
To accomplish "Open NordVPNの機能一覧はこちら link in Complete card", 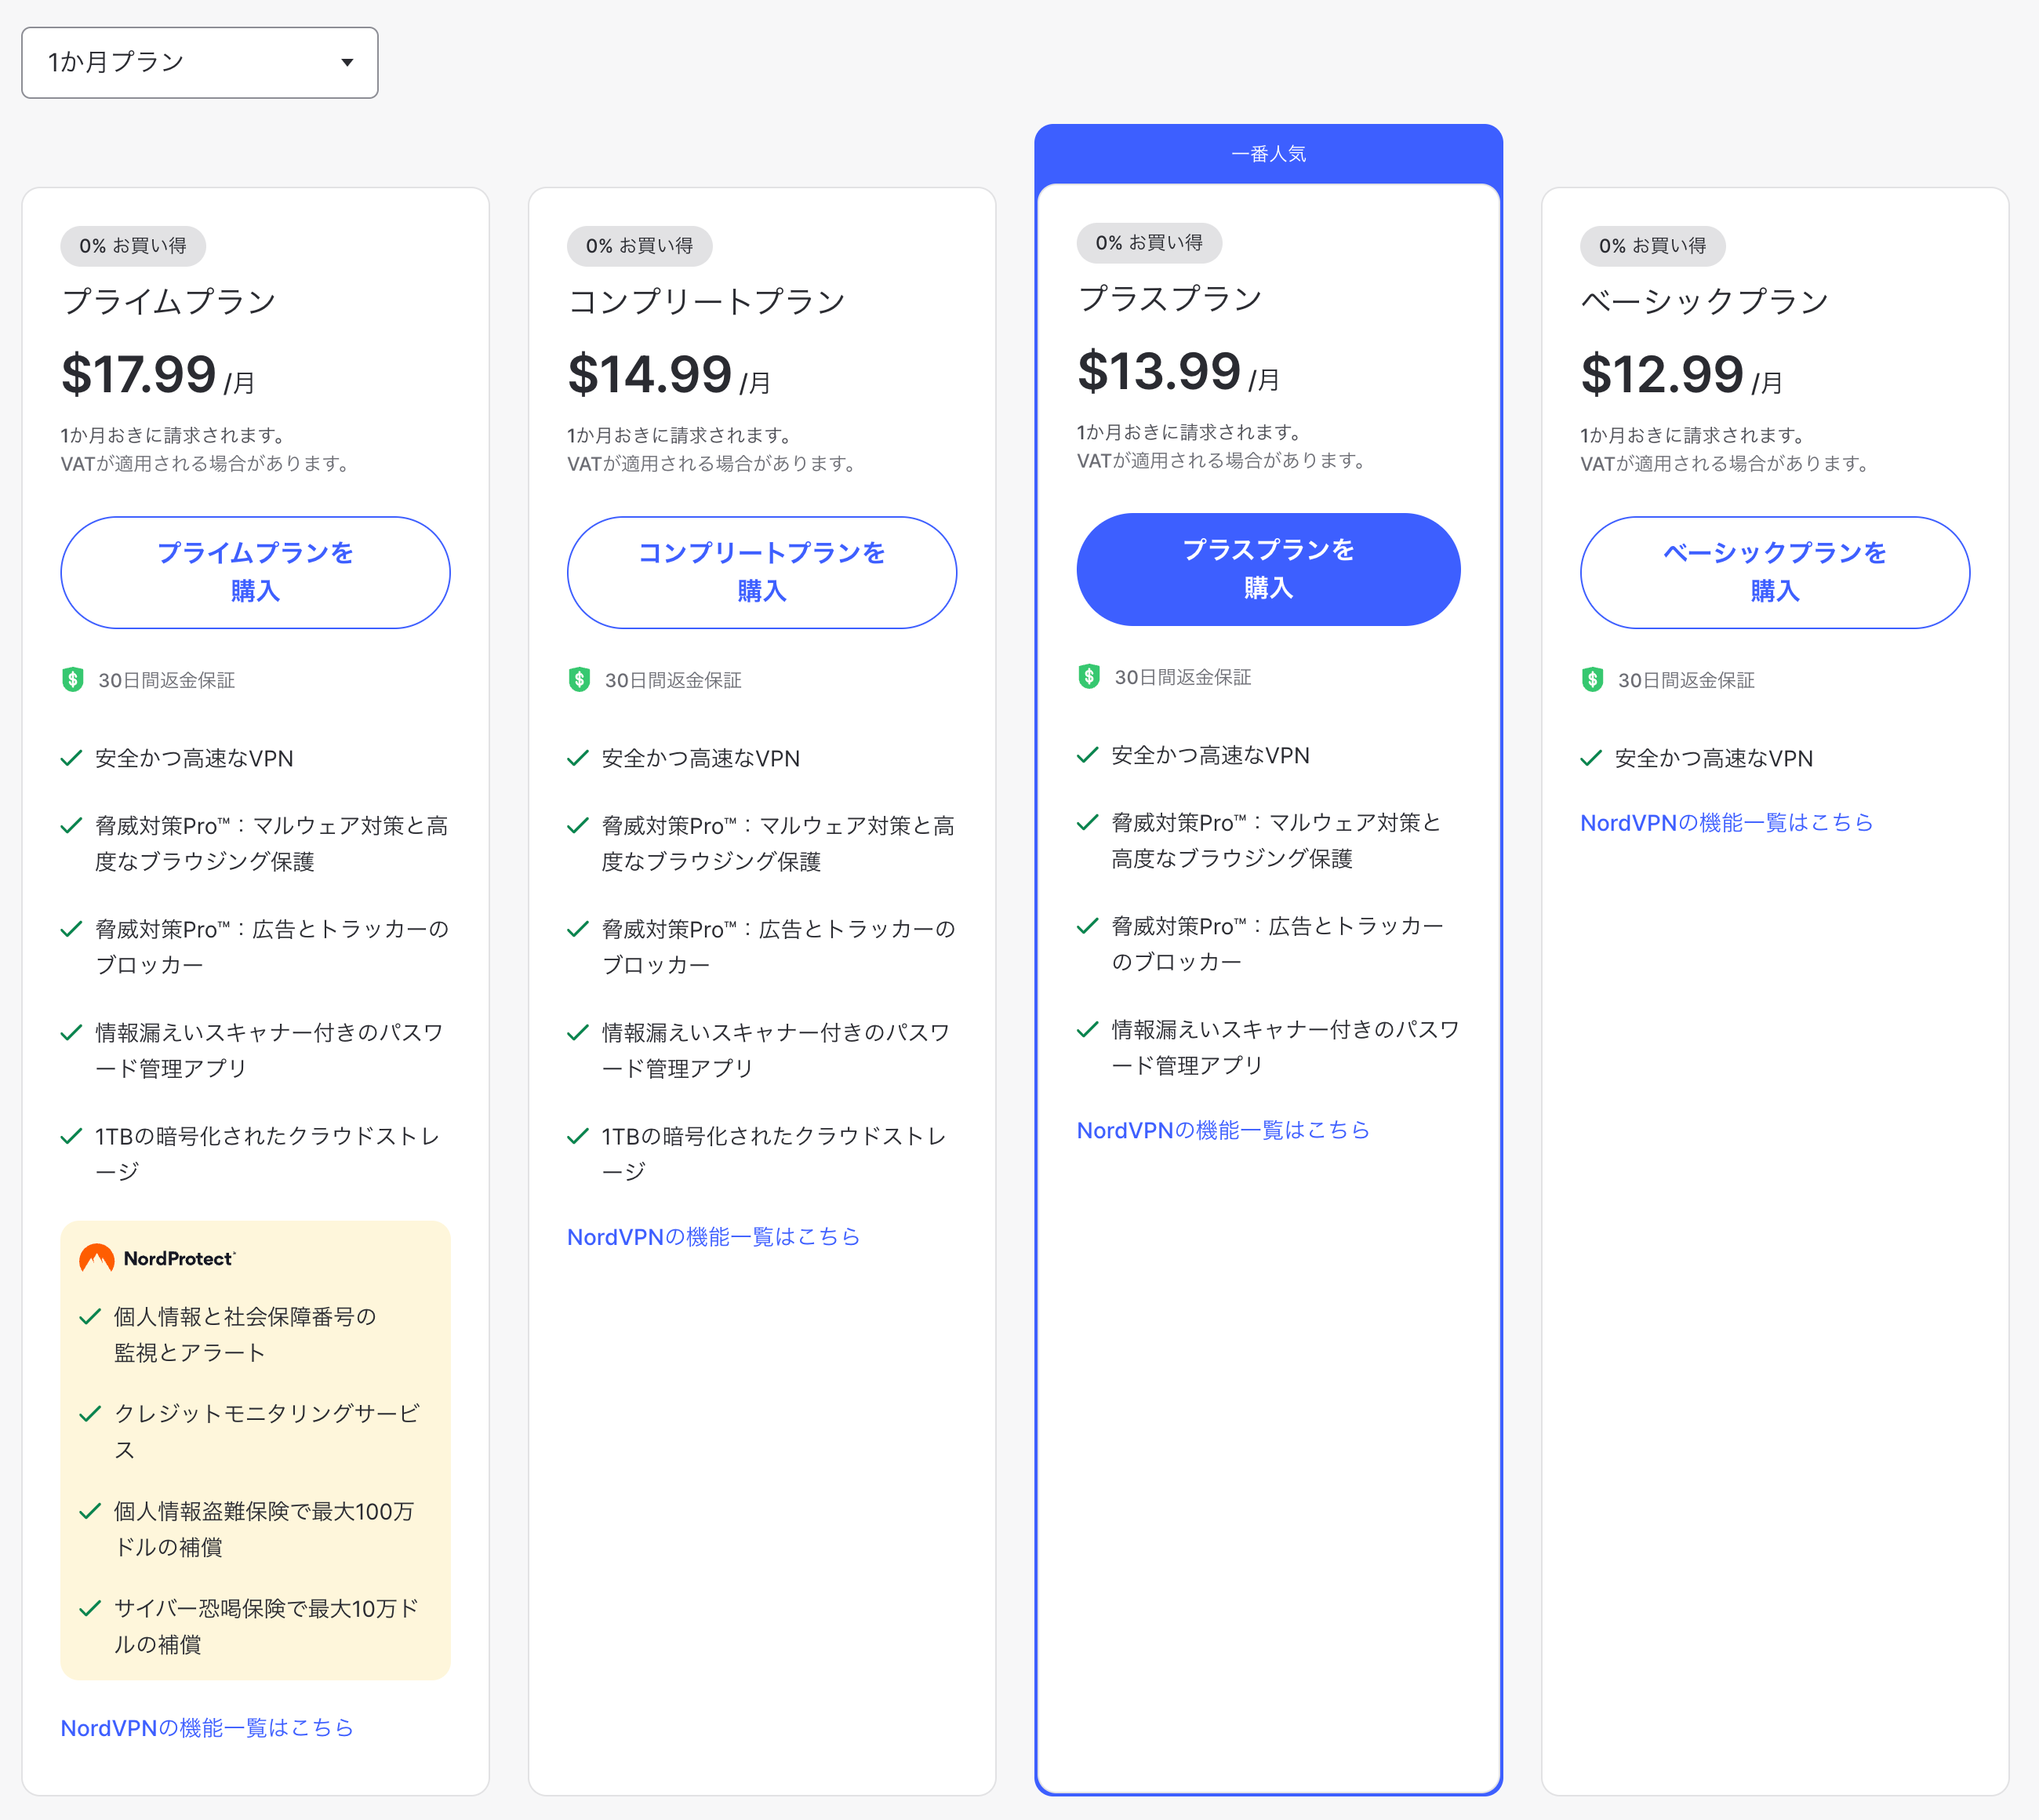I will (x=714, y=1236).
